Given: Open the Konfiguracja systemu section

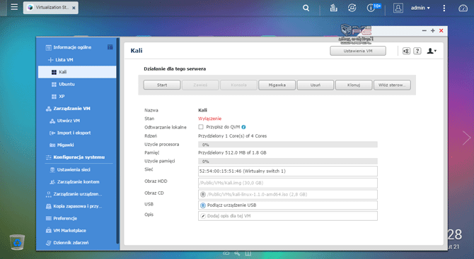Looking at the screenshot, I should click(x=79, y=157).
